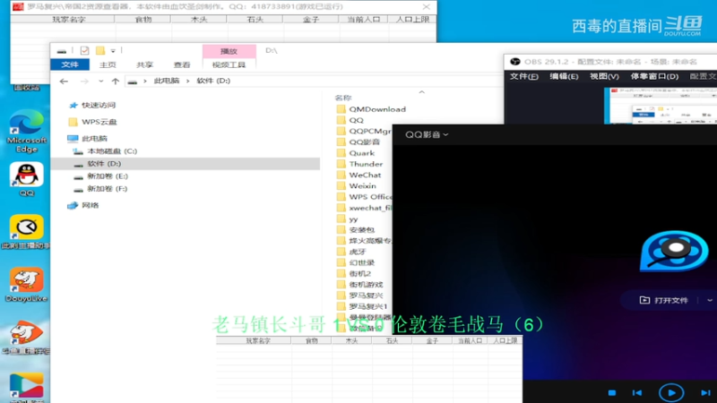Open Microsoft Edge desktop shortcut
Image resolution: width=717 pixels, height=403 pixels.
[26, 131]
